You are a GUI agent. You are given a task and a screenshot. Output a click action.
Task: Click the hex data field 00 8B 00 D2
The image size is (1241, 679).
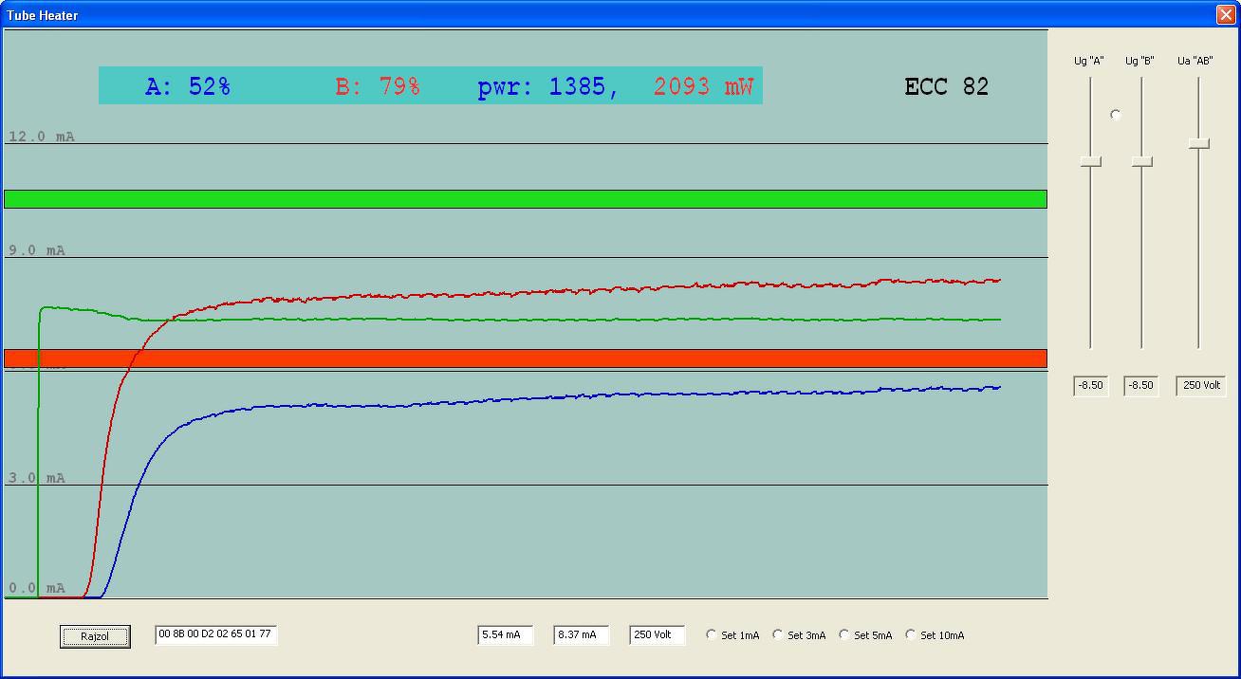tap(216, 634)
